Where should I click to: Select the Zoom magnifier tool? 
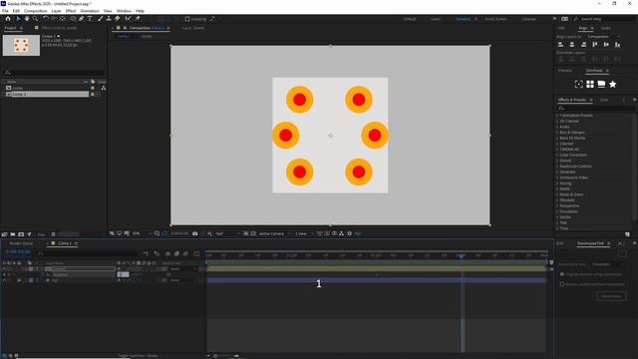[x=36, y=19]
